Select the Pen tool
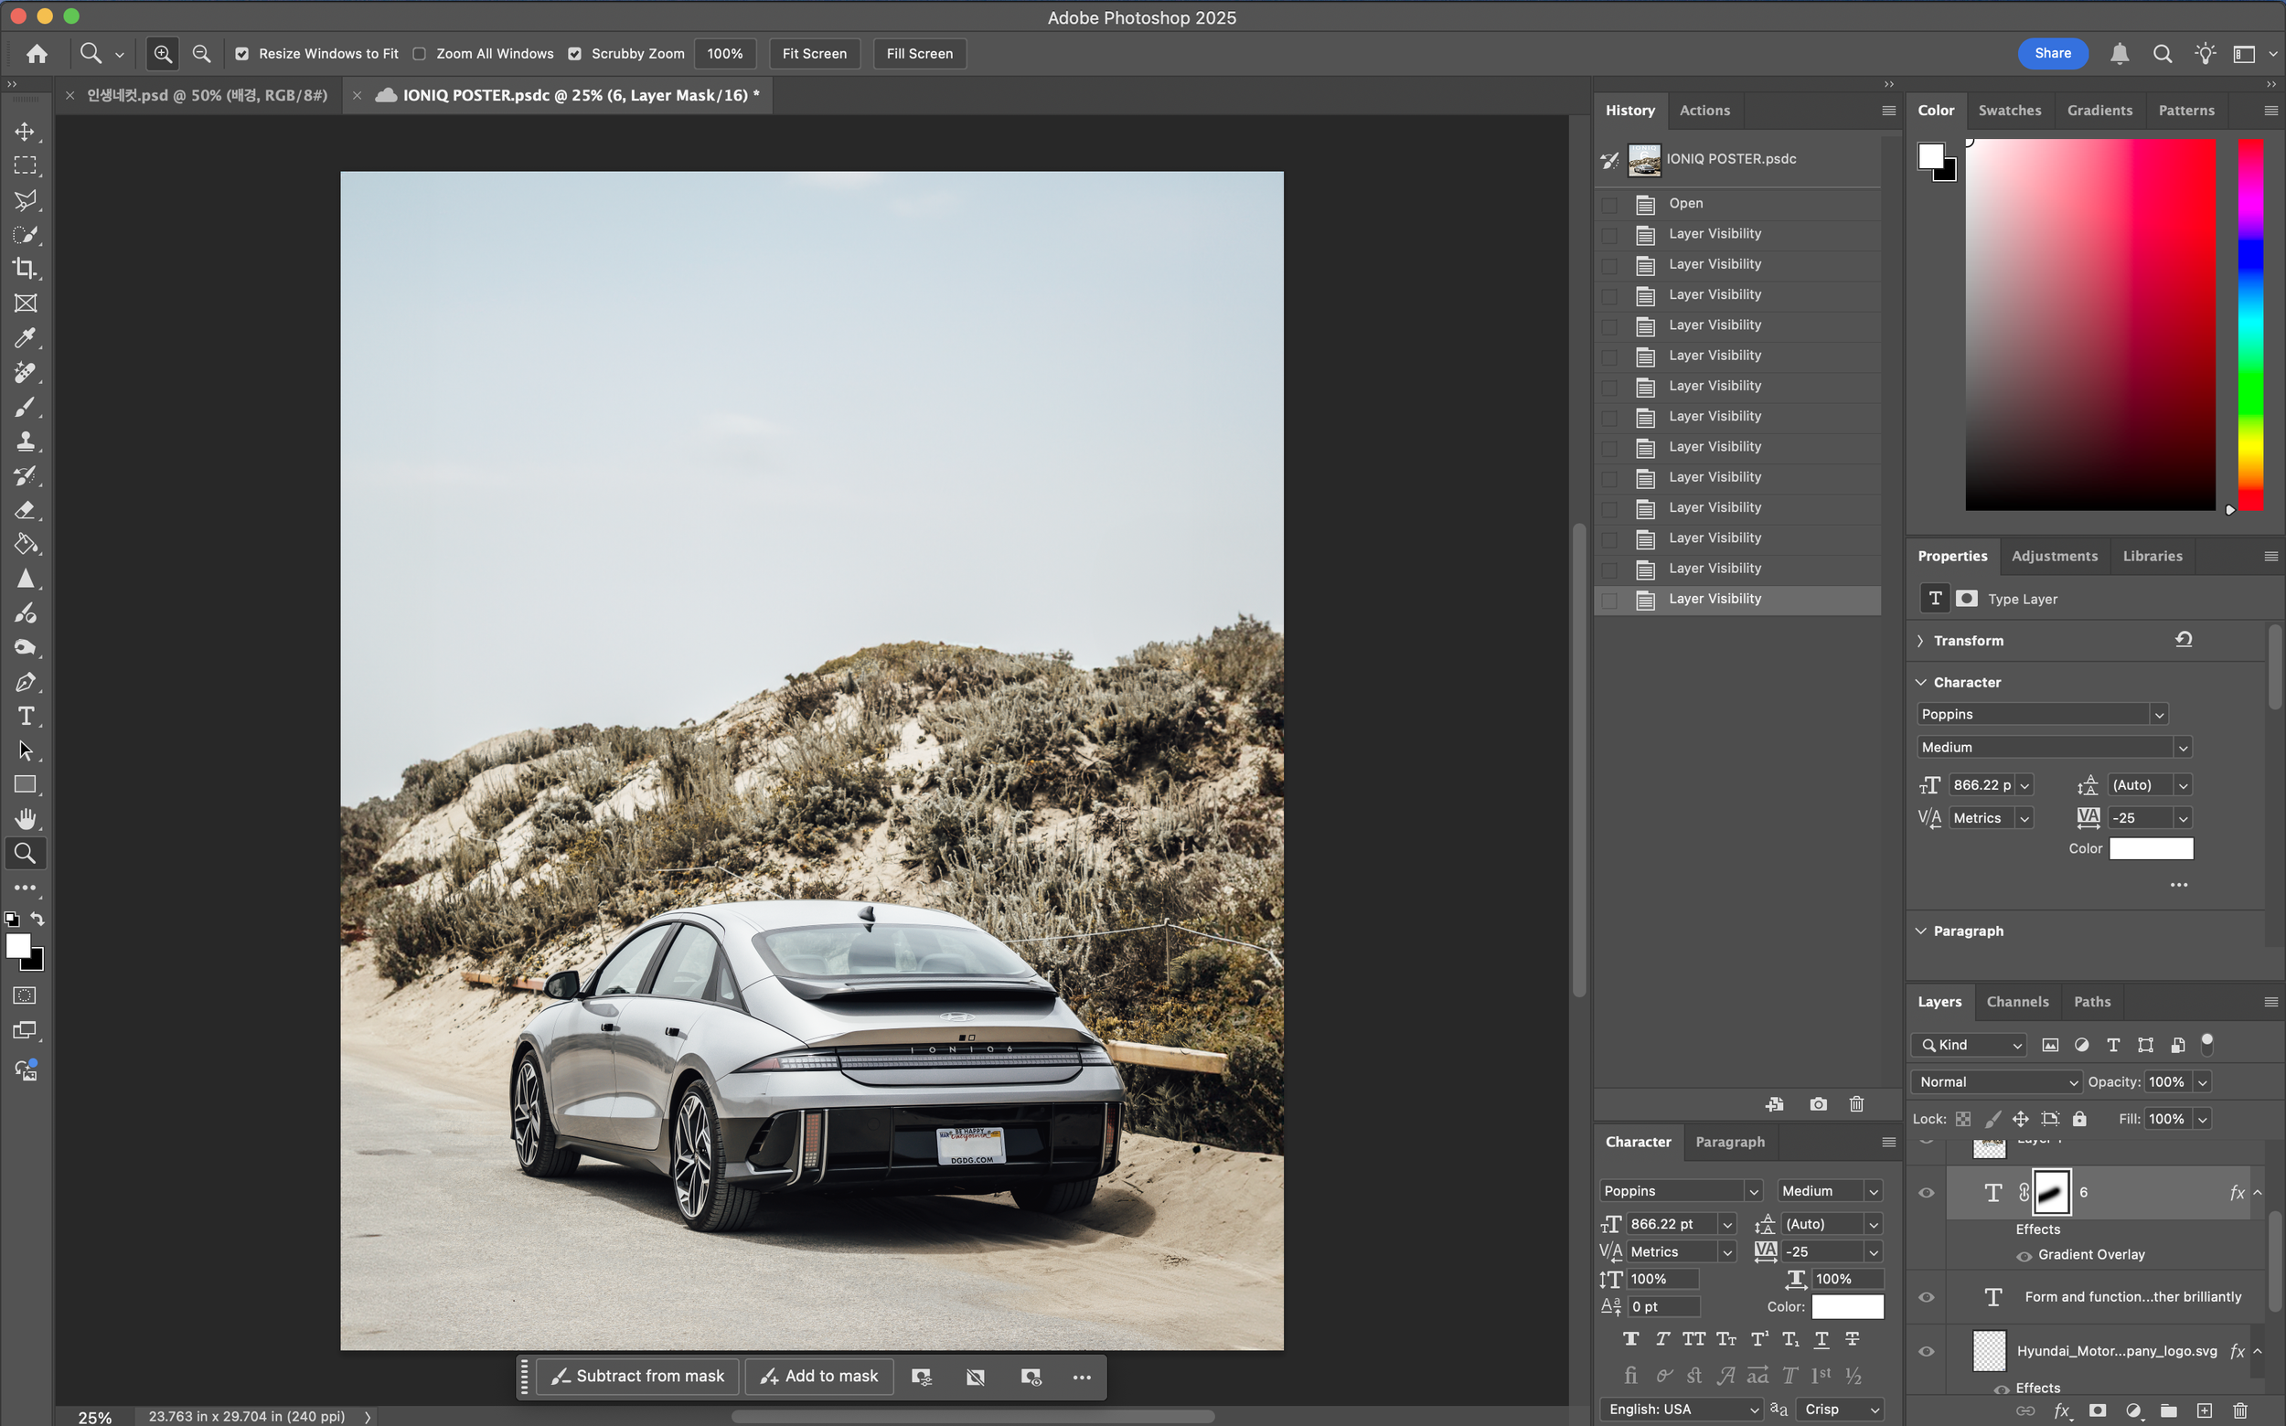 click(x=26, y=682)
